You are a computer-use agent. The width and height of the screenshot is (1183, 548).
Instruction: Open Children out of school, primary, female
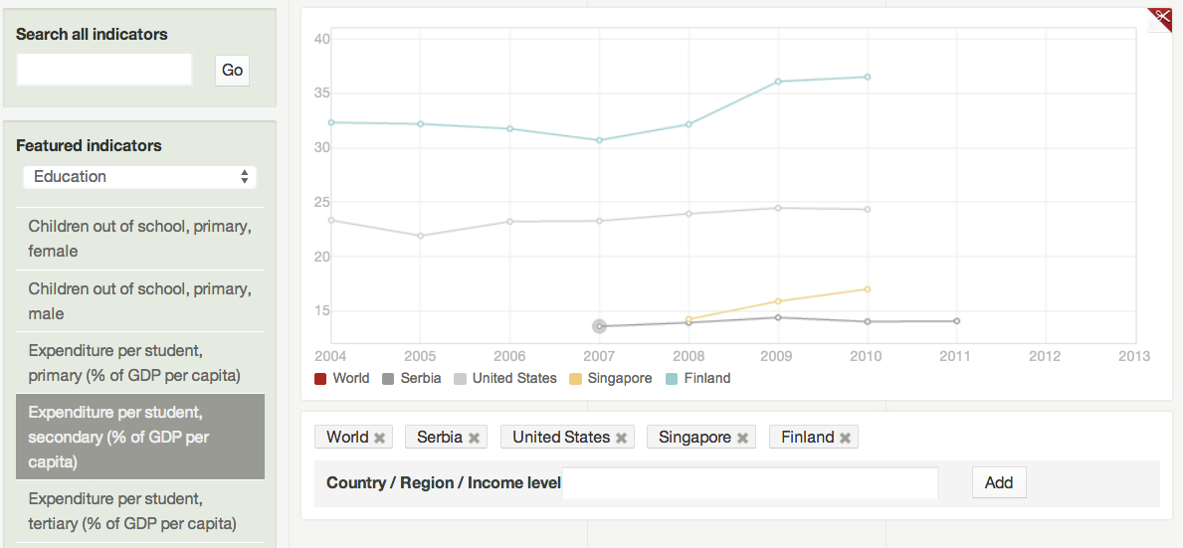point(140,239)
